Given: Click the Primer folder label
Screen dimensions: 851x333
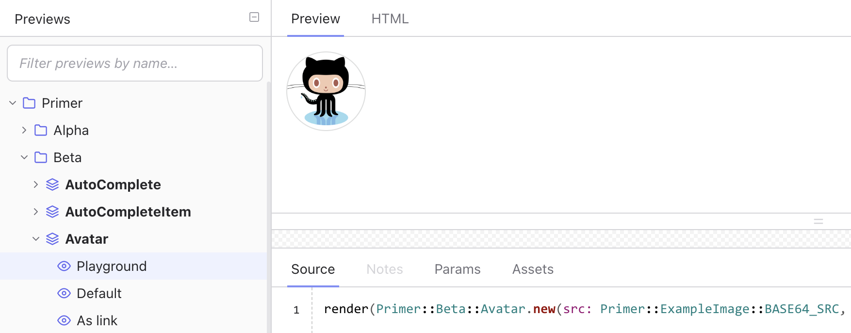Looking at the screenshot, I should 62,103.
